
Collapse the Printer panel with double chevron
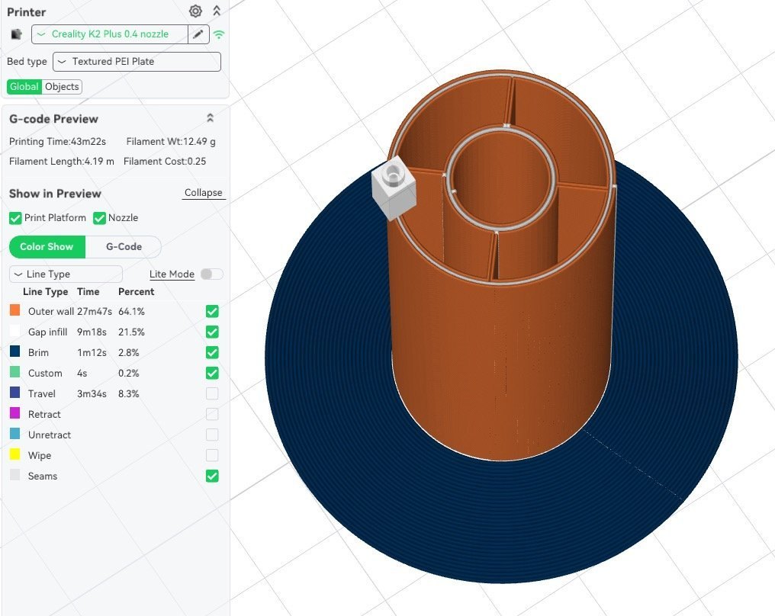tap(217, 11)
